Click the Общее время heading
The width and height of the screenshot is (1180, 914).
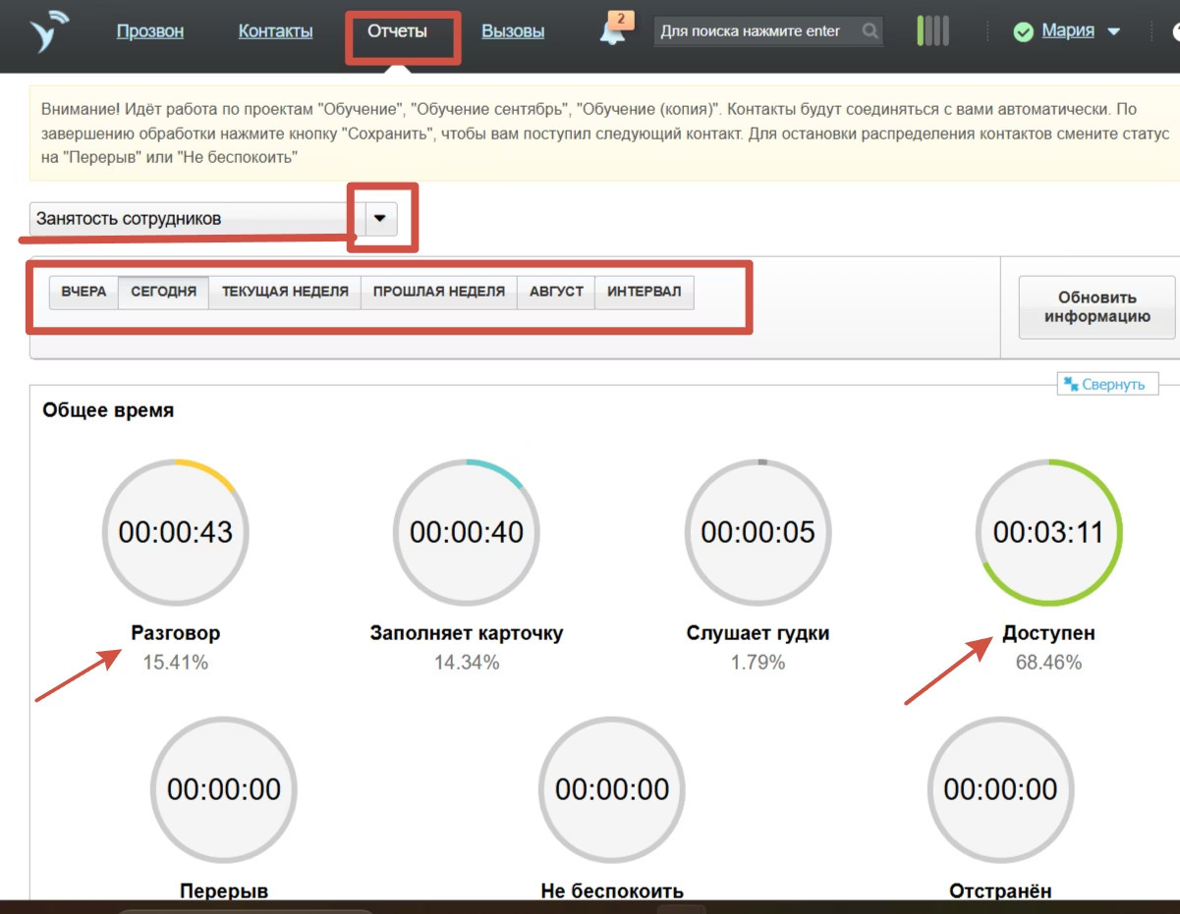tap(108, 410)
